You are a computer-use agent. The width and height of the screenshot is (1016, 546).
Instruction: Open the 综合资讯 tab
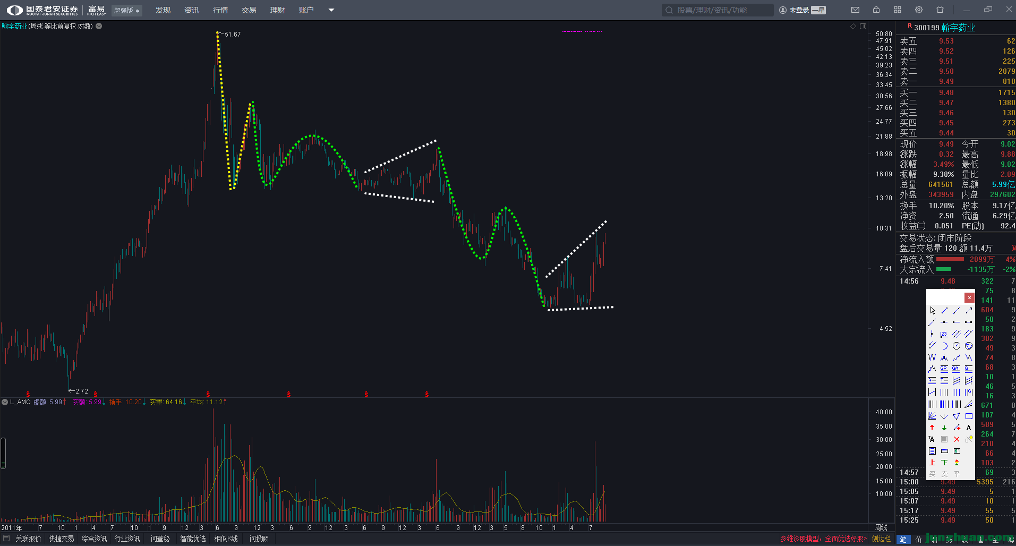94,539
